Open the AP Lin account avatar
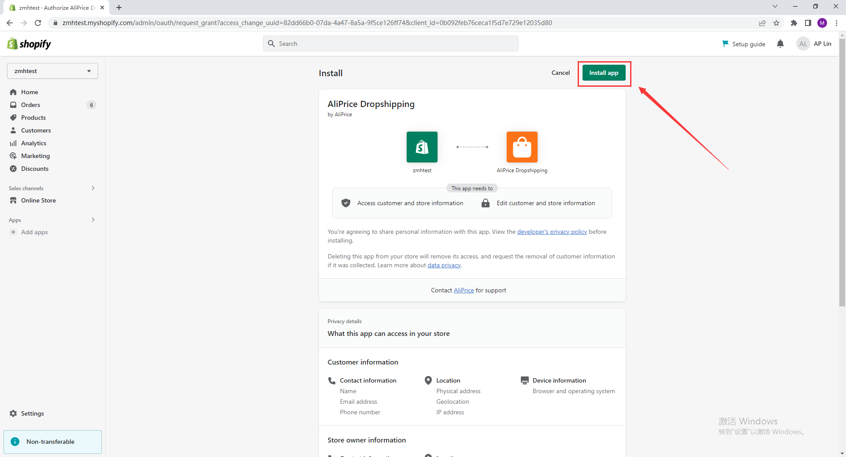Viewport: 846px width, 457px height. pyautogui.click(x=803, y=44)
